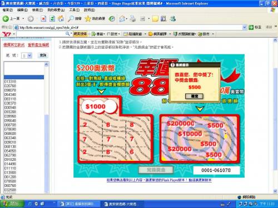Image resolution: width=278 pixels, height=208 pixels.
Task: Click the Mail envelope icon
Action: pos(122,19)
